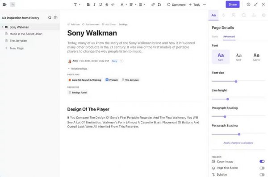Screen dimensions: 268x177
Task: Adjust the first Paragraph Spacing slider
Action: (x=225, y=116)
